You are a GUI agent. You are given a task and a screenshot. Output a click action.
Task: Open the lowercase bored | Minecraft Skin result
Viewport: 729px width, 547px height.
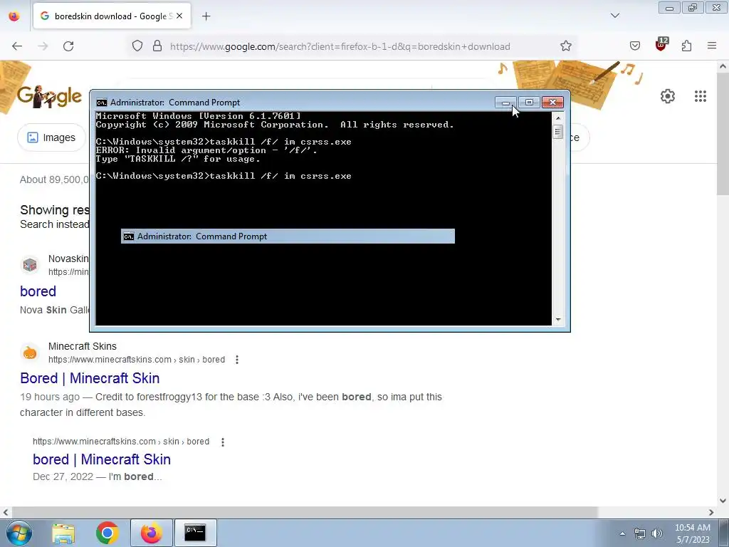point(102,459)
